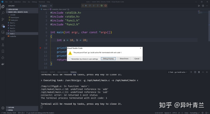
Task: Click the editor vertical scrollbar
Action: tap(209, 26)
